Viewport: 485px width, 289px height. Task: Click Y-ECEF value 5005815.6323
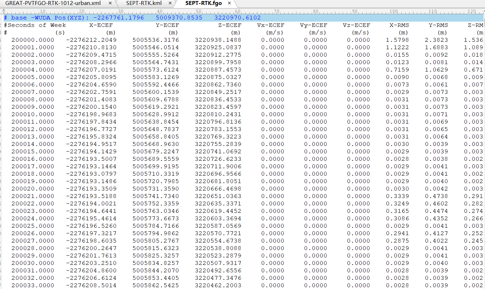click(x=156, y=248)
